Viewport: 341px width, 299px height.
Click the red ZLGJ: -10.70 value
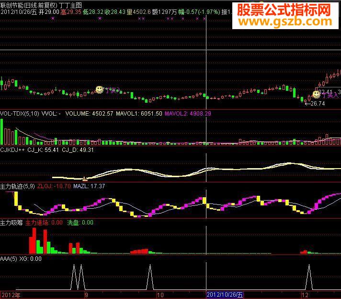54,186
